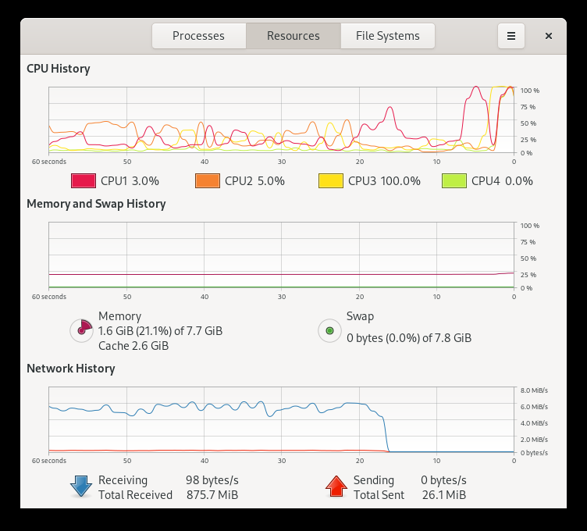Click the red Sending up-arrow icon

pos(336,486)
